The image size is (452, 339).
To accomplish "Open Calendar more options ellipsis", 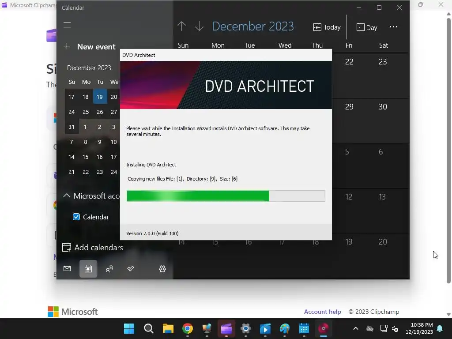I will tap(393, 27).
